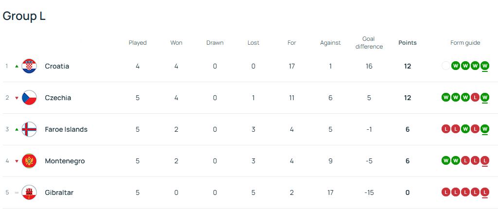This screenshot has height=209, width=498.
Task: Click the Czechia flag icon
Action: pyautogui.click(x=29, y=98)
